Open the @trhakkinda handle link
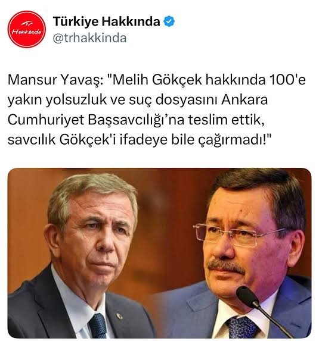The height and width of the screenshot is (341, 319). pos(89,38)
